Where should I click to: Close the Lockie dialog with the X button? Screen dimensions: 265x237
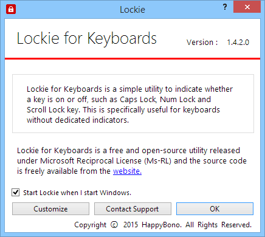247,7
